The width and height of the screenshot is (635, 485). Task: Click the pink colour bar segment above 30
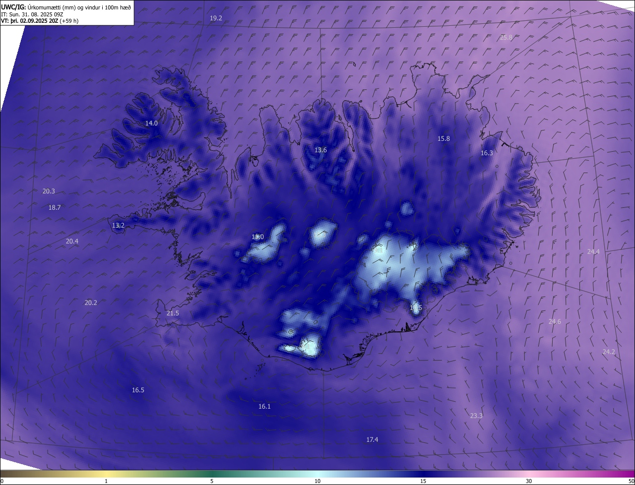pyautogui.click(x=529, y=474)
